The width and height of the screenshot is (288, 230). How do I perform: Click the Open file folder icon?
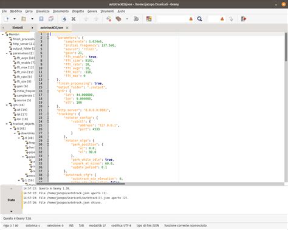[x=24, y=19]
